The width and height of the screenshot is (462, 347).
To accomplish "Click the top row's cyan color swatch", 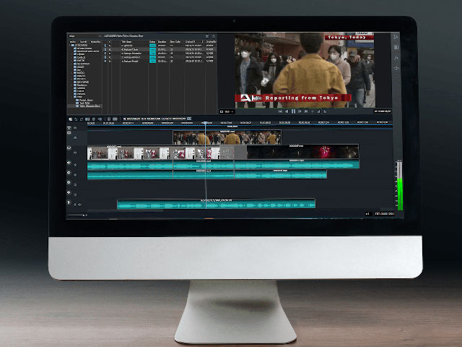I will tap(152, 46).
